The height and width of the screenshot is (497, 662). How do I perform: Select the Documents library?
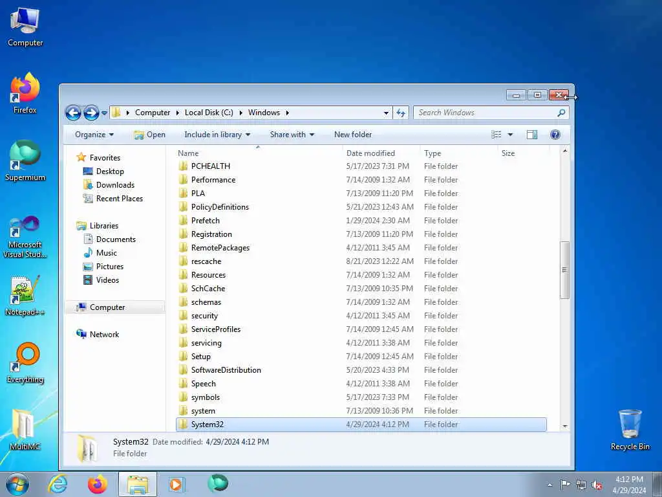point(116,239)
